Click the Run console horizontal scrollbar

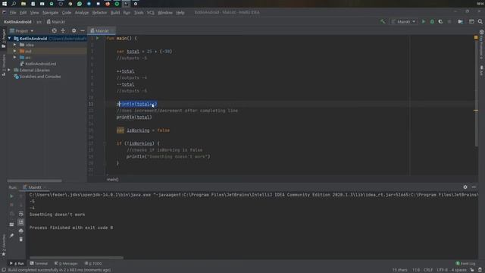click(x=77, y=258)
